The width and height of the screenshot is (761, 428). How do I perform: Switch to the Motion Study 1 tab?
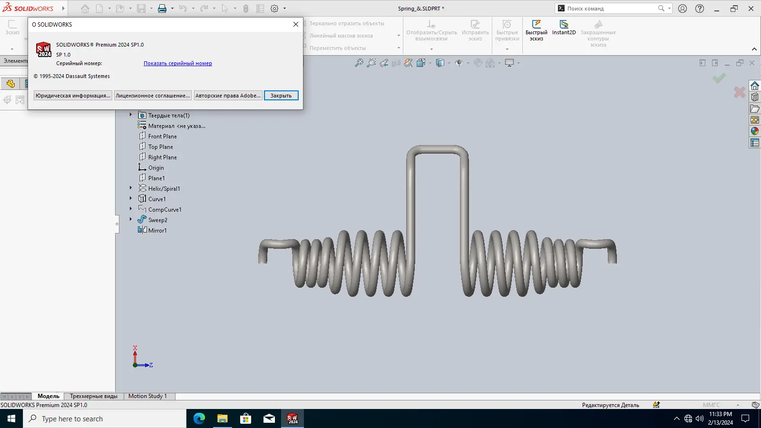pos(147,396)
